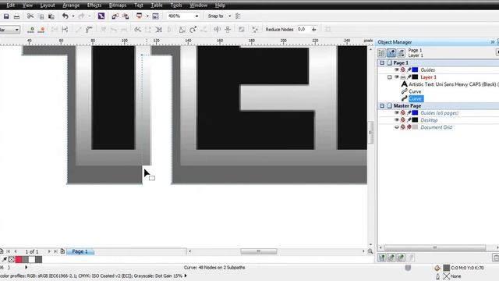Click Layer manager view in Object Manager
The width and height of the screenshot is (499, 281).
tap(401, 53)
